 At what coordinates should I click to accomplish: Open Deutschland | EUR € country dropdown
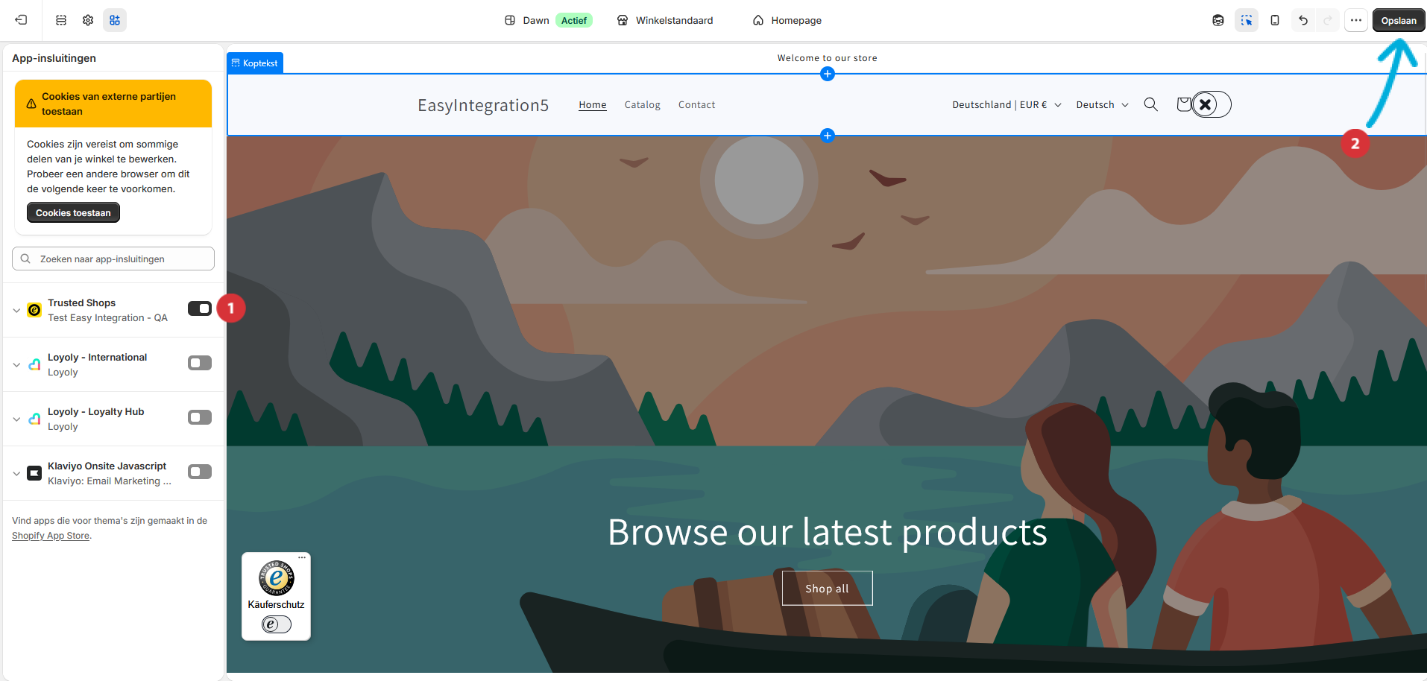tap(1007, 105)
